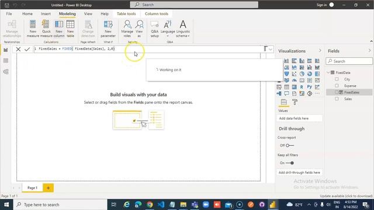The width and height of the screenshot is (374, 210).
Task: Open the File menu
Action: tap(9, 14)
